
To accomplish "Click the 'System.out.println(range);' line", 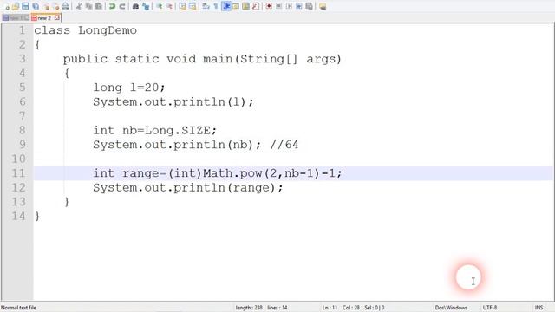I will [188, 187].
